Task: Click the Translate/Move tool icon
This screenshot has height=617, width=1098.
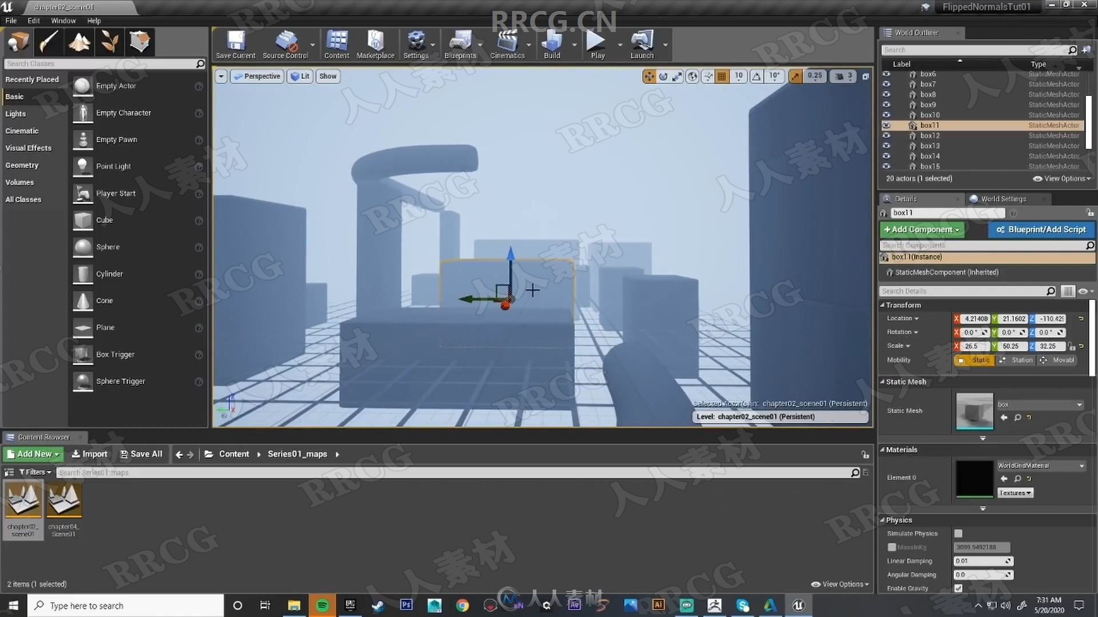Action: coord(649,75)
